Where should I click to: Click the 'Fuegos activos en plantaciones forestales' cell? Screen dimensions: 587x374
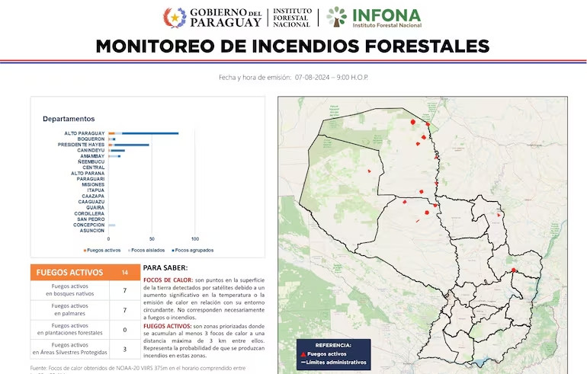(x=69, y=330)
